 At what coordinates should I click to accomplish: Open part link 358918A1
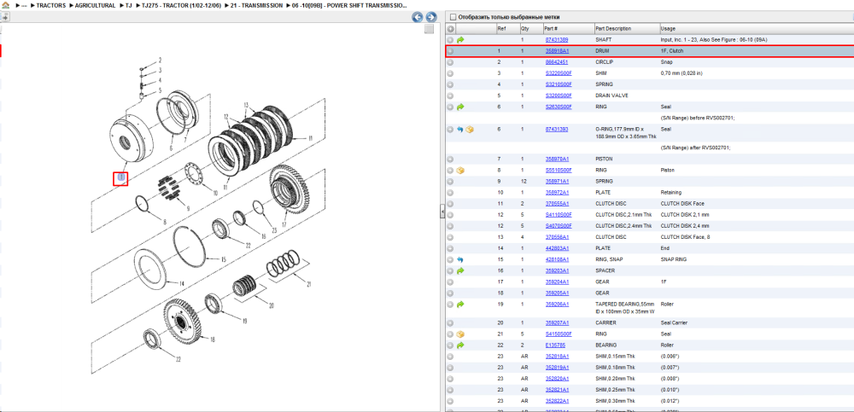tap(557, 50)
